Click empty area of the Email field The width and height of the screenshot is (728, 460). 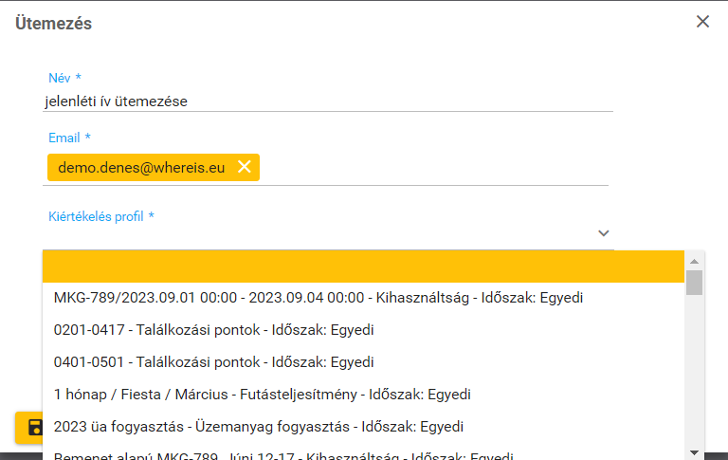(436, 168)
